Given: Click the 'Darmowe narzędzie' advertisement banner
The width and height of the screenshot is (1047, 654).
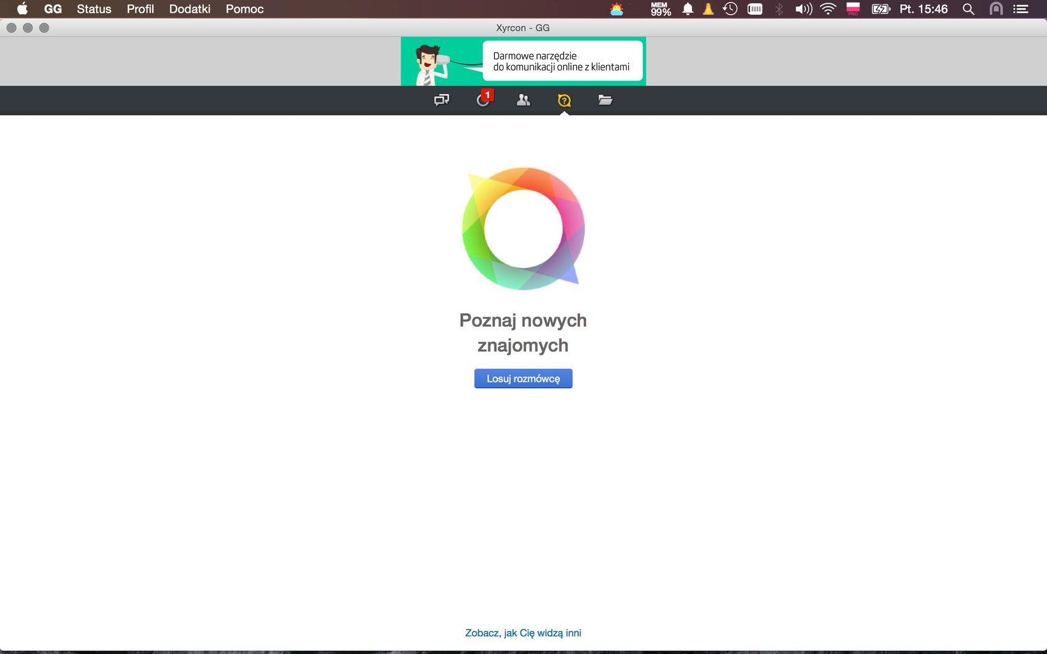Looking at the screenshot, I should (x=523, y=61).
